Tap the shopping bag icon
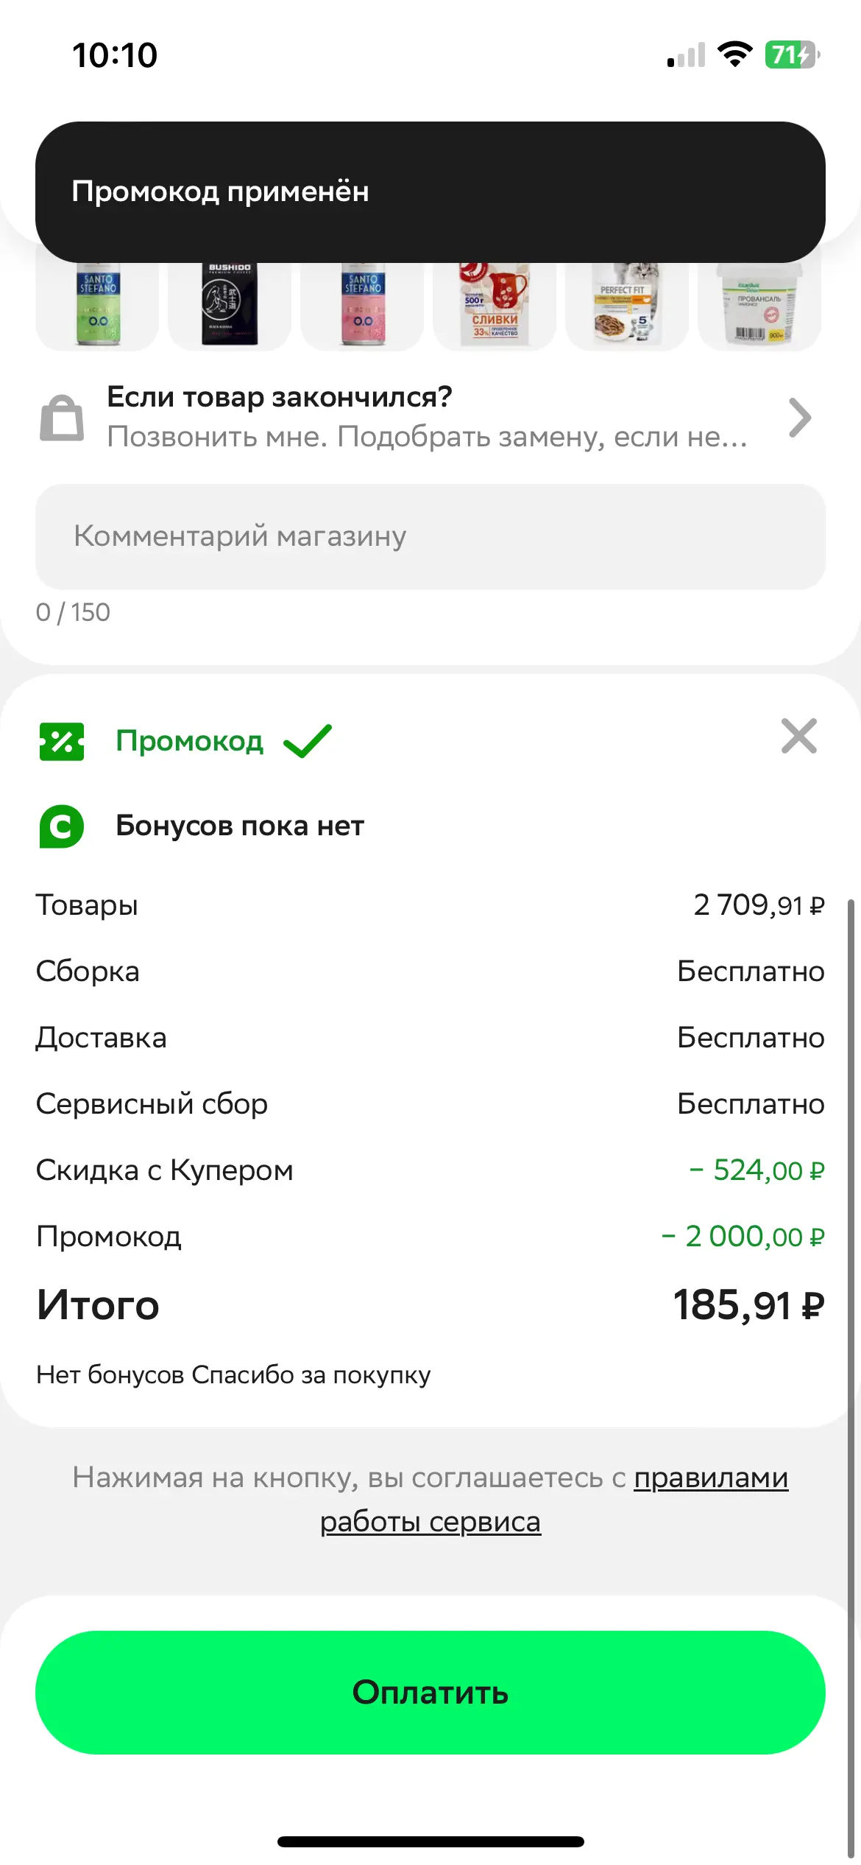 [62, 417]
